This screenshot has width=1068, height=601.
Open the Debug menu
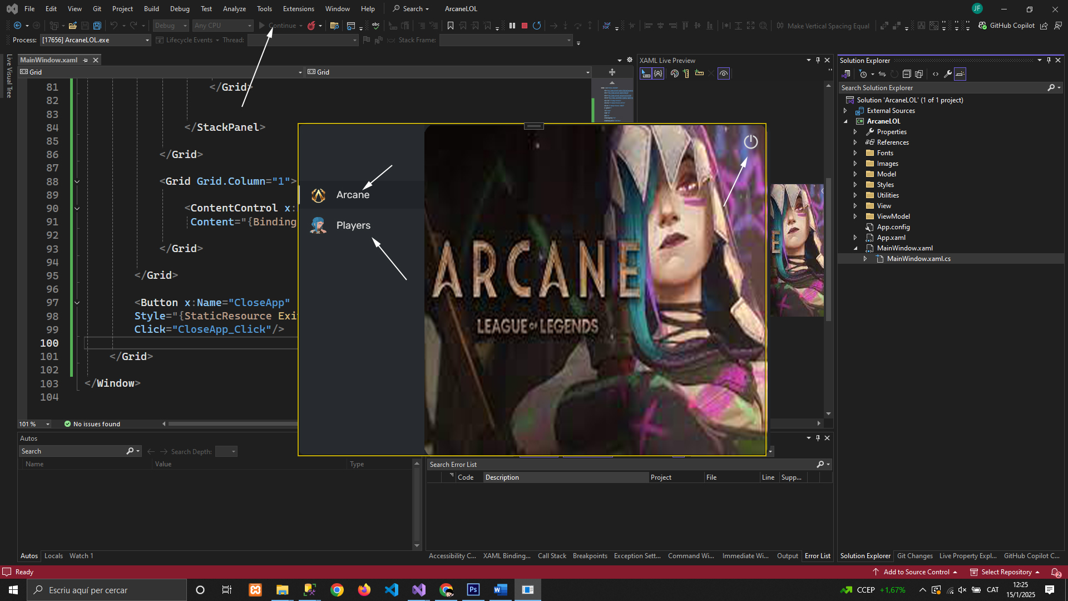click(x=179, y=9)
